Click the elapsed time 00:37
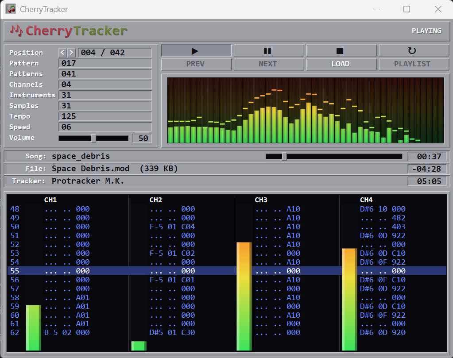The height and width of the screenshot is (358, 453). tap(427, 157)
